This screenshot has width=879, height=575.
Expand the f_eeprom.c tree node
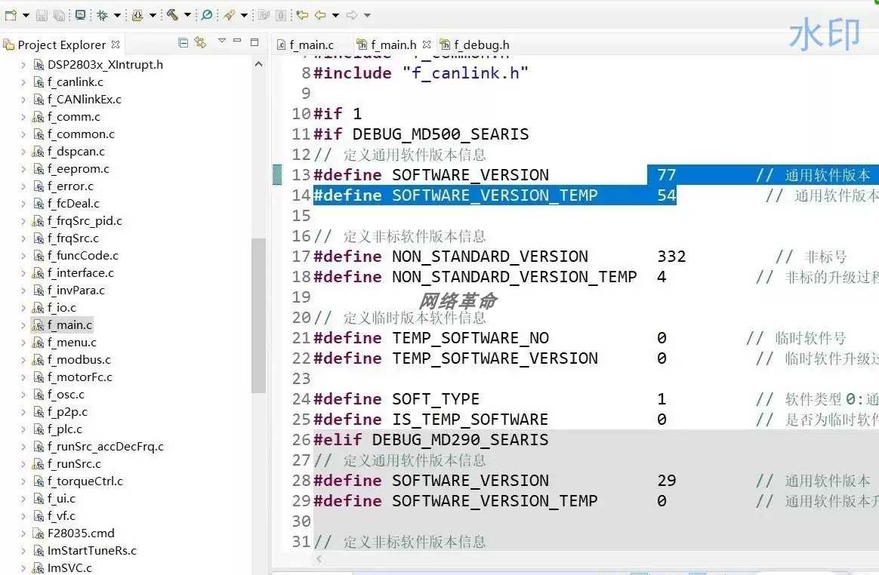[x=23, y=169]
